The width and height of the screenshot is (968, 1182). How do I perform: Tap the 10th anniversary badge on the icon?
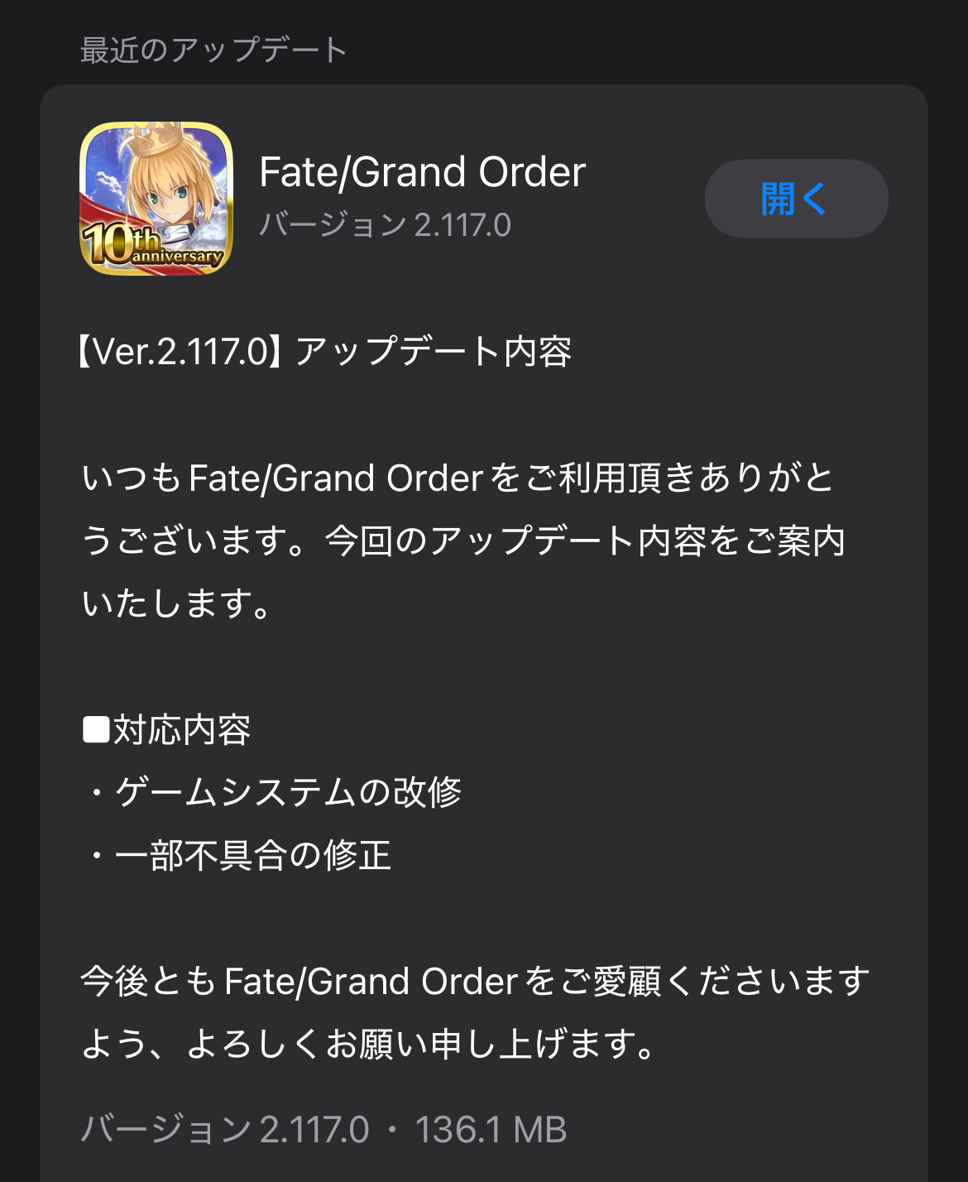coord(151,246)
